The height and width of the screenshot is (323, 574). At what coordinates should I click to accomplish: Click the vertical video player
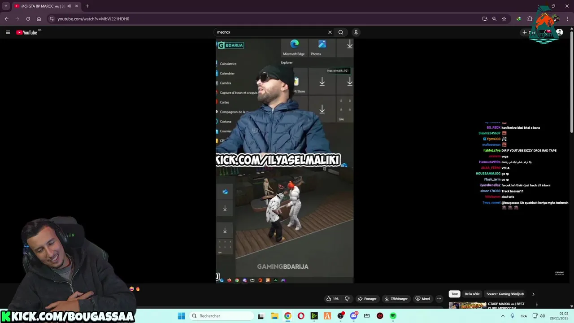pos(285,161)
